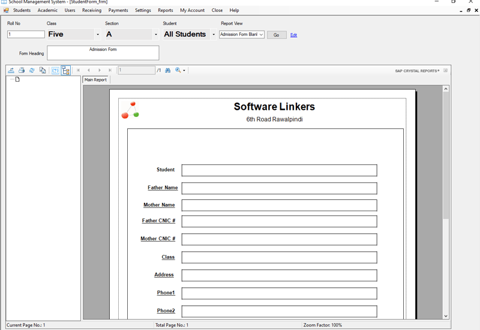
Task: Click the magnifier Zoom icon
Action: tap(178, 70)
